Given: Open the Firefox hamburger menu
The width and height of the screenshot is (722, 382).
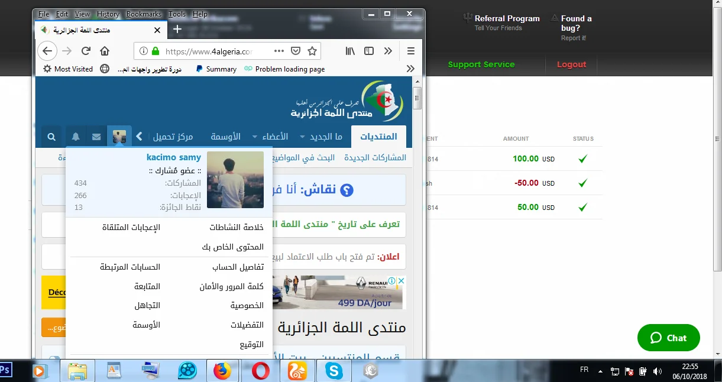Looking at the screenshot, I should pyautogui.click(x=410, y=51).
